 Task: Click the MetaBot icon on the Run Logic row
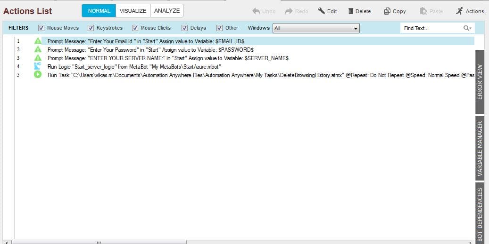click(x=37, y=66)
